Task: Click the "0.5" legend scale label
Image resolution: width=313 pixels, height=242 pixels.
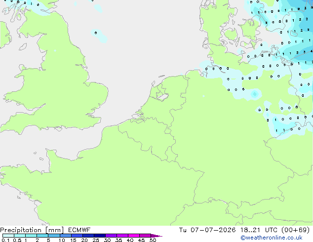Action: 17,240
